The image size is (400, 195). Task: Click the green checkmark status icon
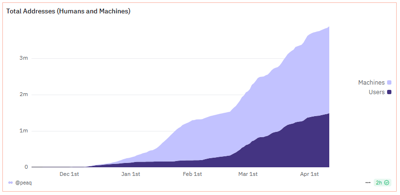pyautogui.click(x=387, y=183)
